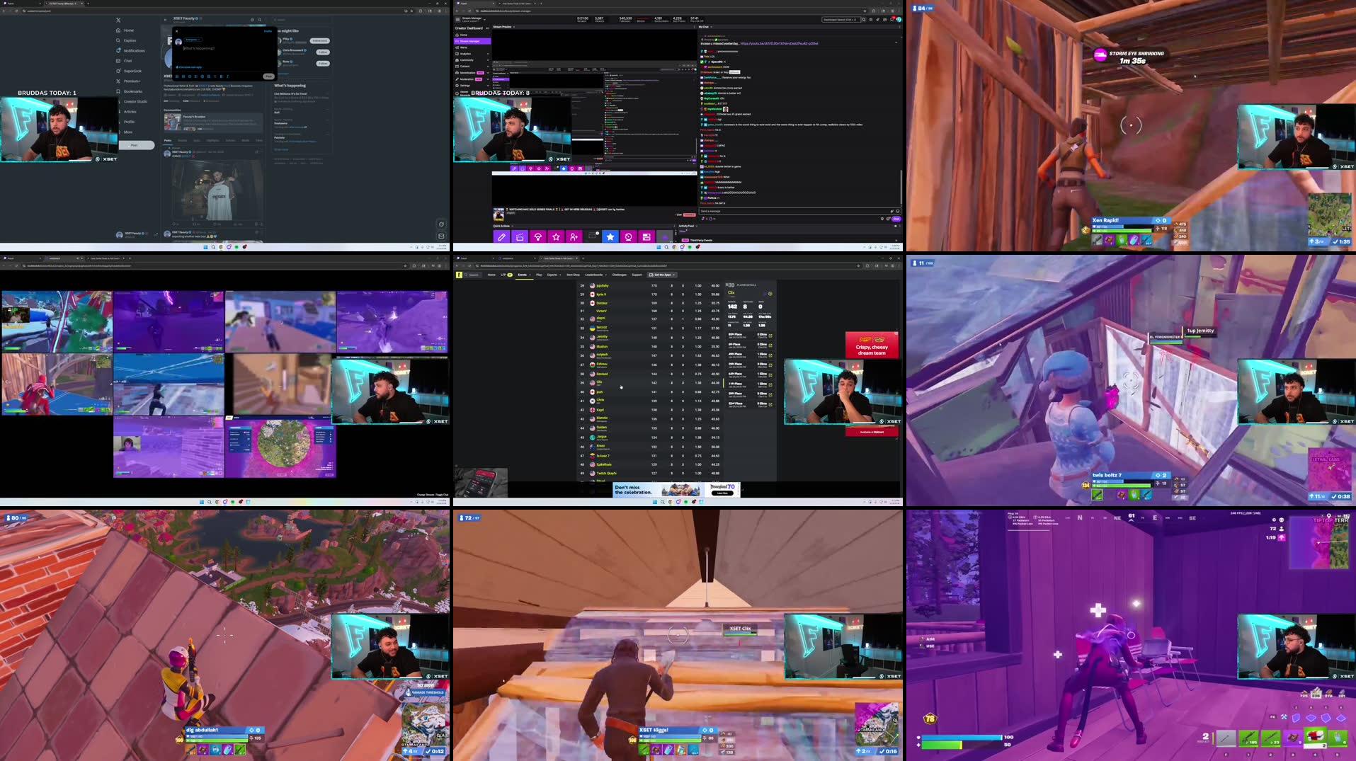The image size is (1356, 761).
Task: Open the chat settings gear icon
Action: (882, 219)
